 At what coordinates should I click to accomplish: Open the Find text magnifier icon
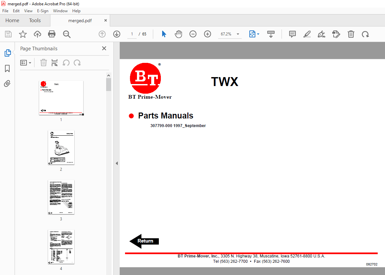pyautogui.click(x=67, y=34)
